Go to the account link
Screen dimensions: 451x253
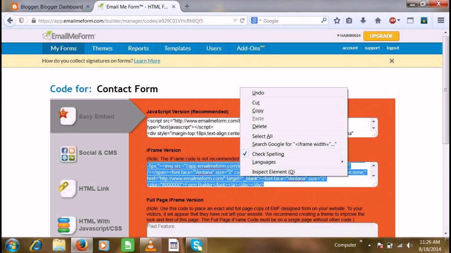coord(350,48)
